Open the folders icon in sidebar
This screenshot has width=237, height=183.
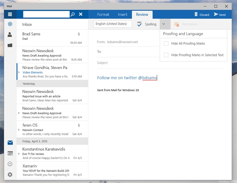(x=9, y=45)
